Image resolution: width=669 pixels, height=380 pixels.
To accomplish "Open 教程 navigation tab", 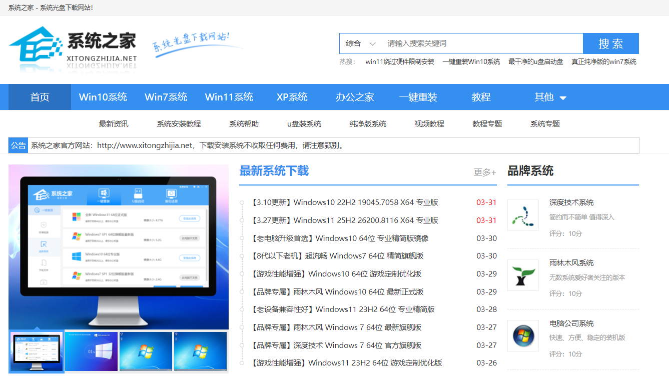I will [481, 97].
